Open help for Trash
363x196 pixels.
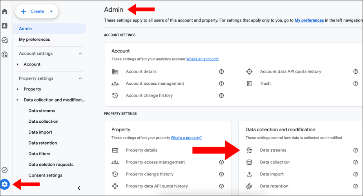[x=356, y=83]
